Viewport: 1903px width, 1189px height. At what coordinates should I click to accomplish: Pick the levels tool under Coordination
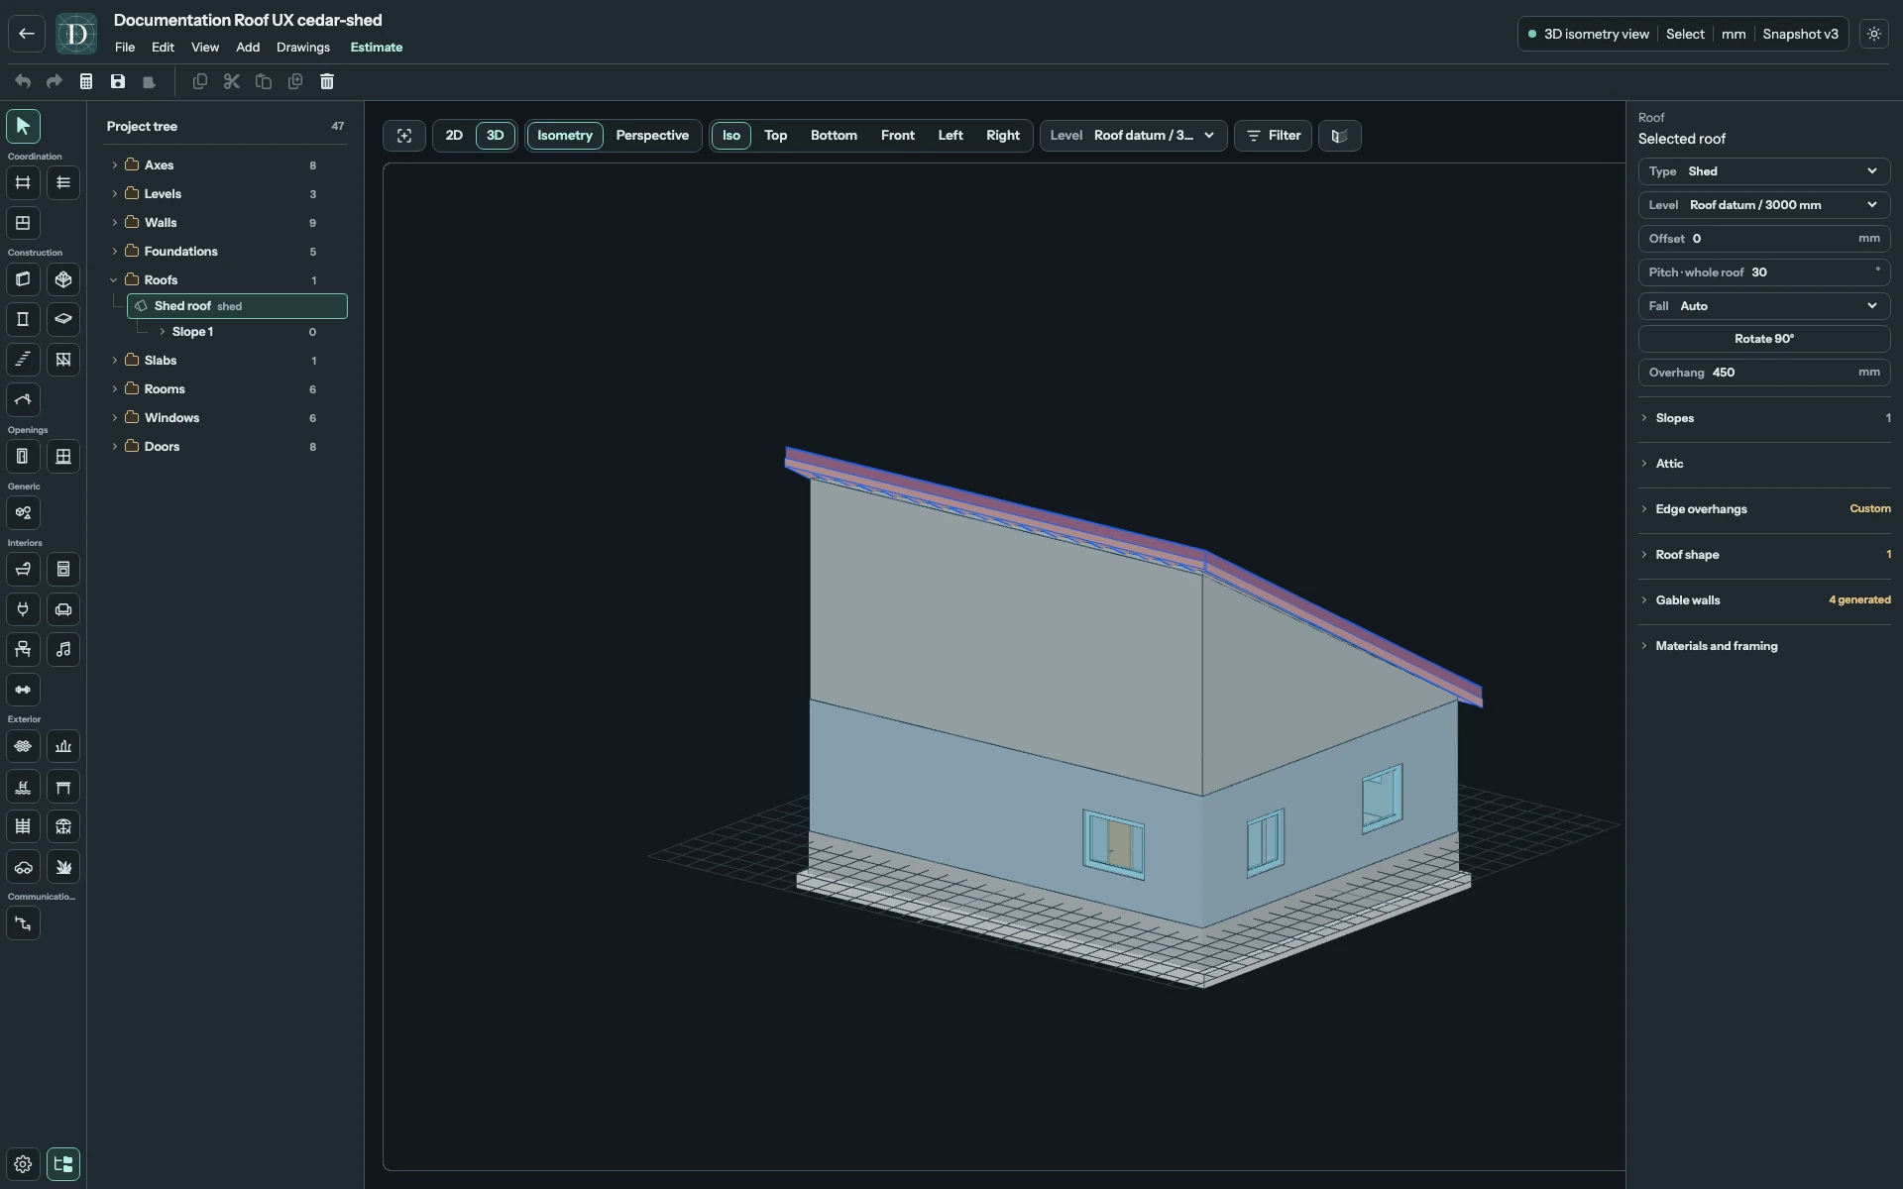tap(63, 182)
